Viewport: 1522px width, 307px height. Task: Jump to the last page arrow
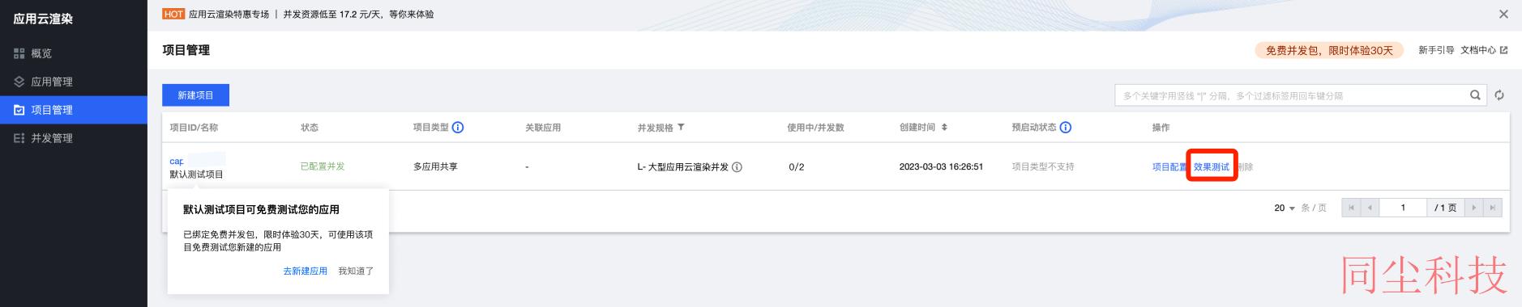click(x=1493, y=208)
